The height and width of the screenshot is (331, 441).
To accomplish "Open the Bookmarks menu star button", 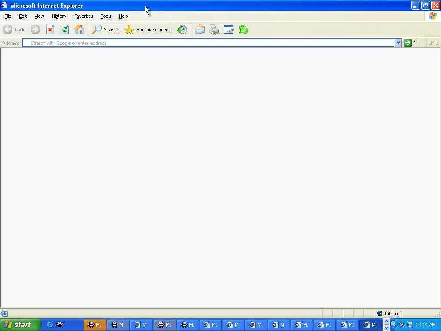I will click(148, 30).
